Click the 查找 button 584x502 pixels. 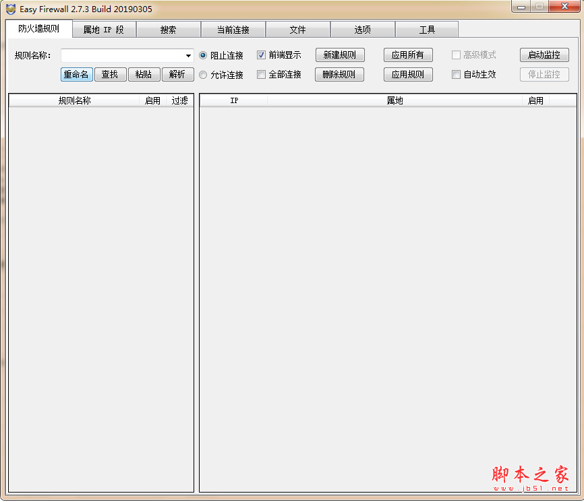coord(110,74)
